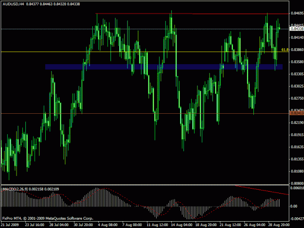
Task: Select the orange horizontal line at 0.82413
Action: click(x=144, y=114)
